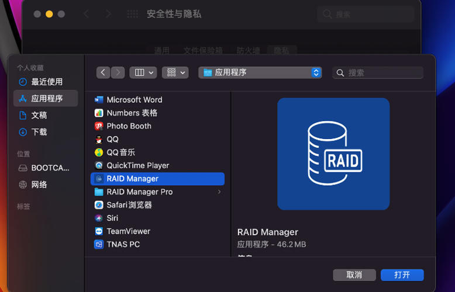Screen dimensions: 455x292
Task: Select the TNAS PC file name
Action: pos(123,245)
